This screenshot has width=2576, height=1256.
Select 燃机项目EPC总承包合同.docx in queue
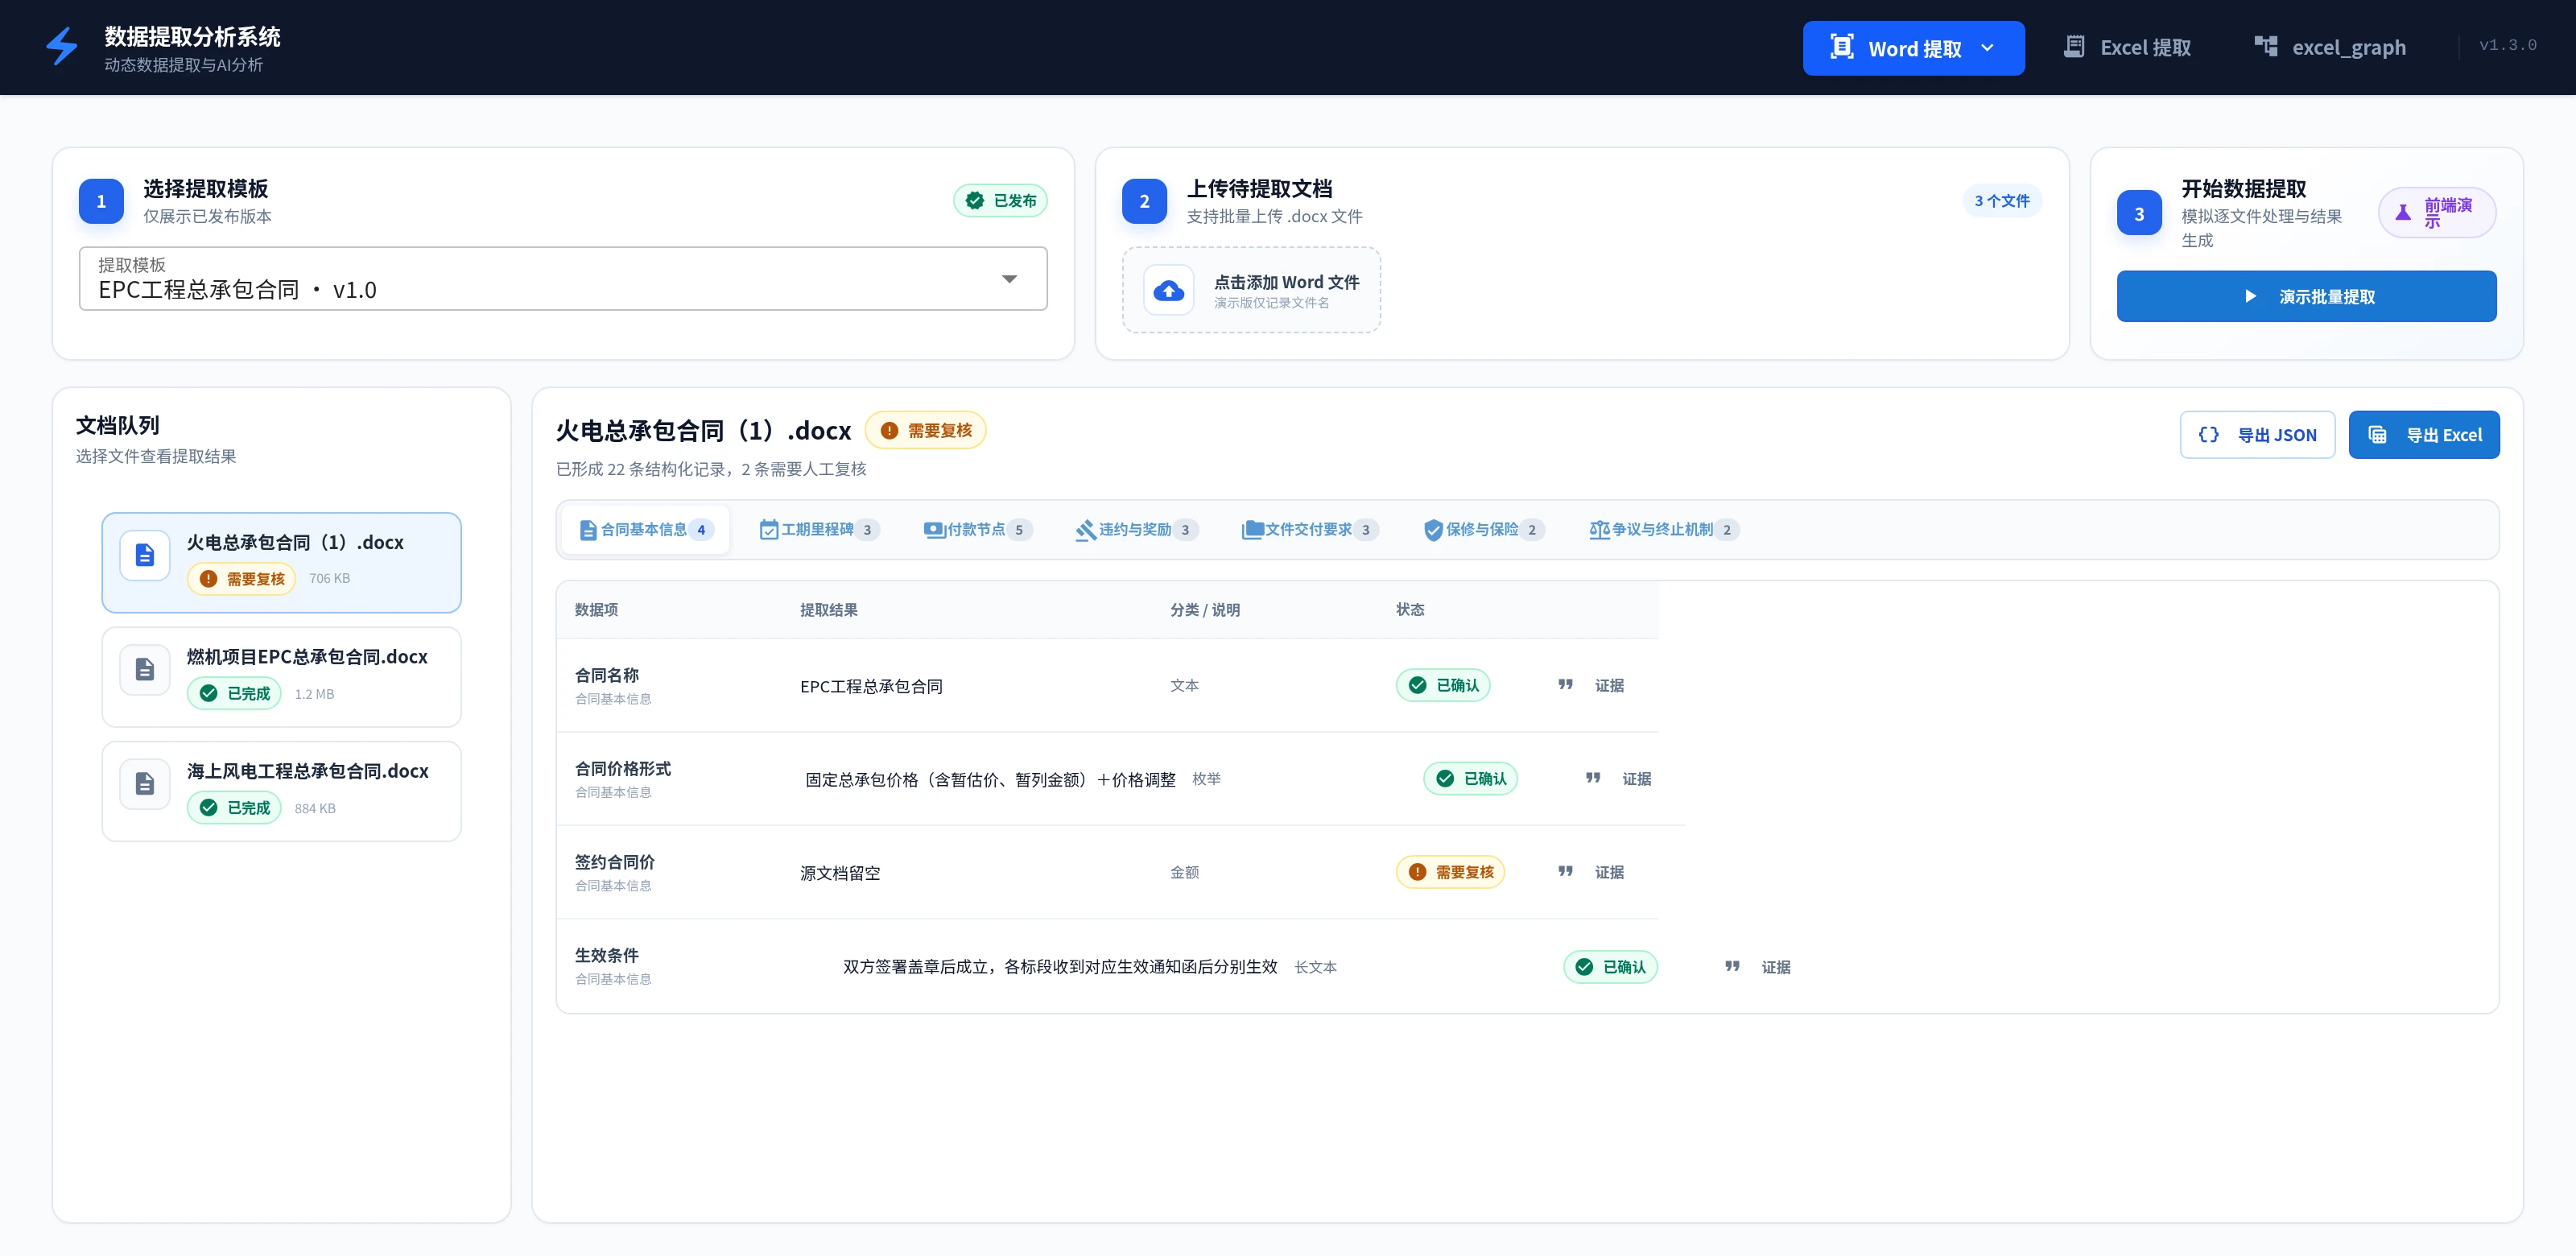(281, 677)
